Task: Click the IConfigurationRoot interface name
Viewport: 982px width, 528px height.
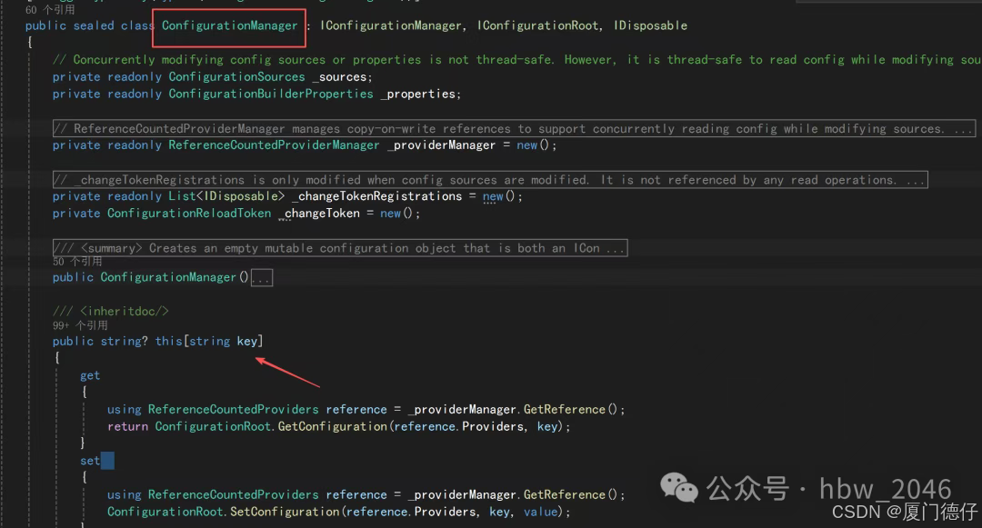Action: pyautogui.click(x=537, y=25)
